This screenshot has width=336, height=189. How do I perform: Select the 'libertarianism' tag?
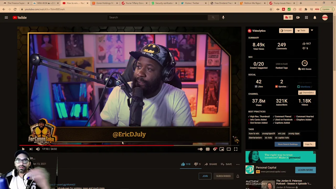[255, 138]
